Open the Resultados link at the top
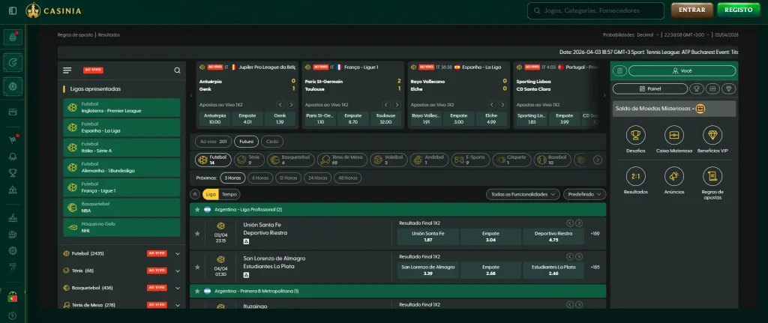This screenshot has width=768, height=323. [x=109, y=34]
